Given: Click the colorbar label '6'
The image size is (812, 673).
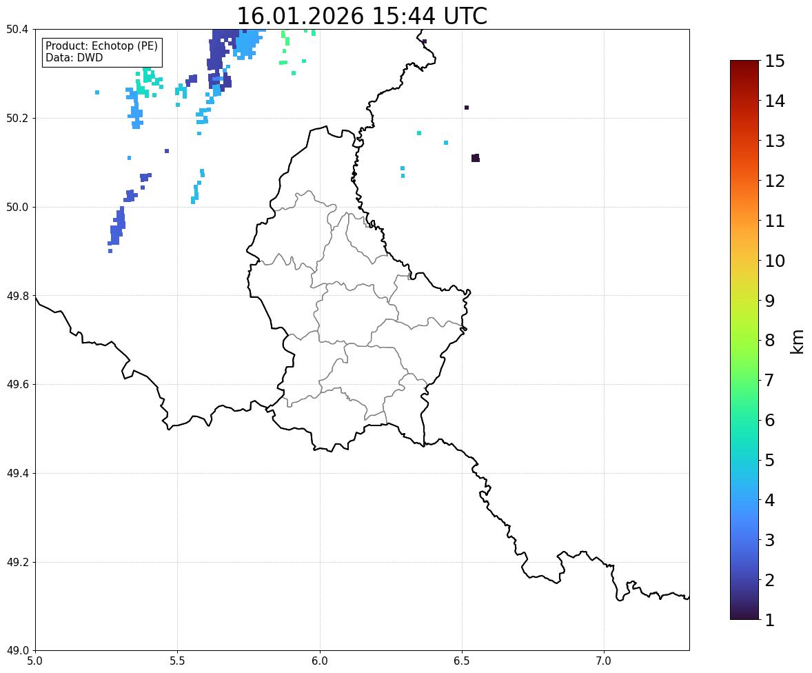Looking at the screenshot, I should (770, 420).
